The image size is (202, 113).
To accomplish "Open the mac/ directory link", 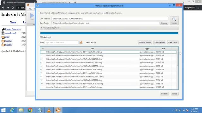I will [7, 37].
